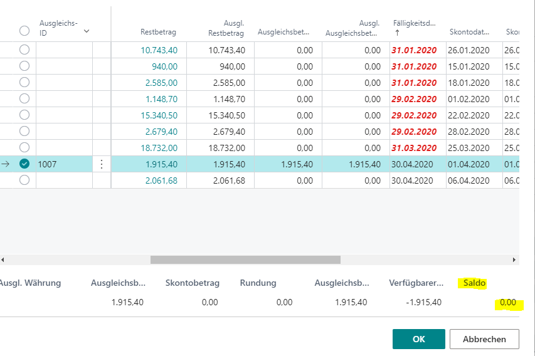Screen dimensions: 535x356
Task: Open the three-dot menu for row 1007
Action: pyautogui.click(x=102, y=164)
